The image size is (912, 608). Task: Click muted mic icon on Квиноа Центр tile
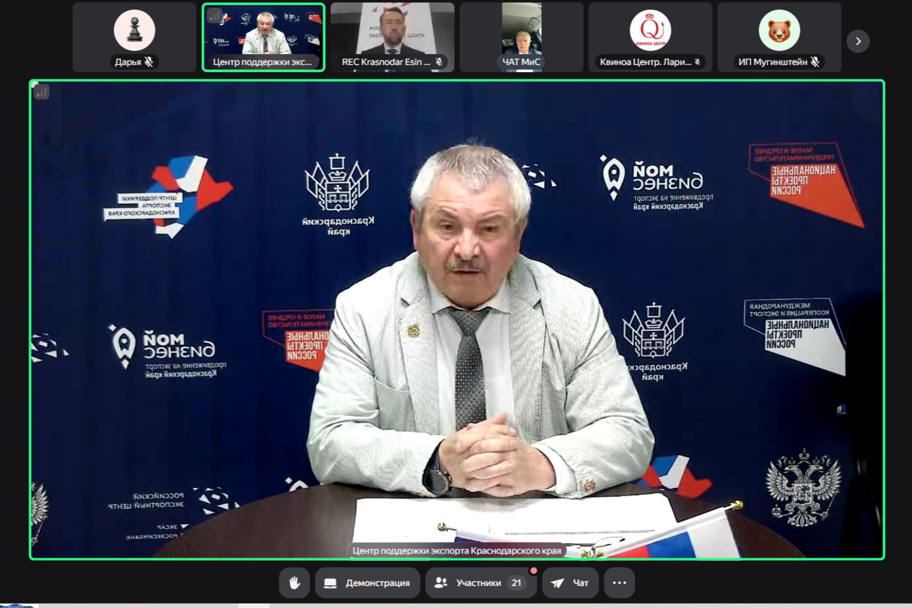(697, 62)
